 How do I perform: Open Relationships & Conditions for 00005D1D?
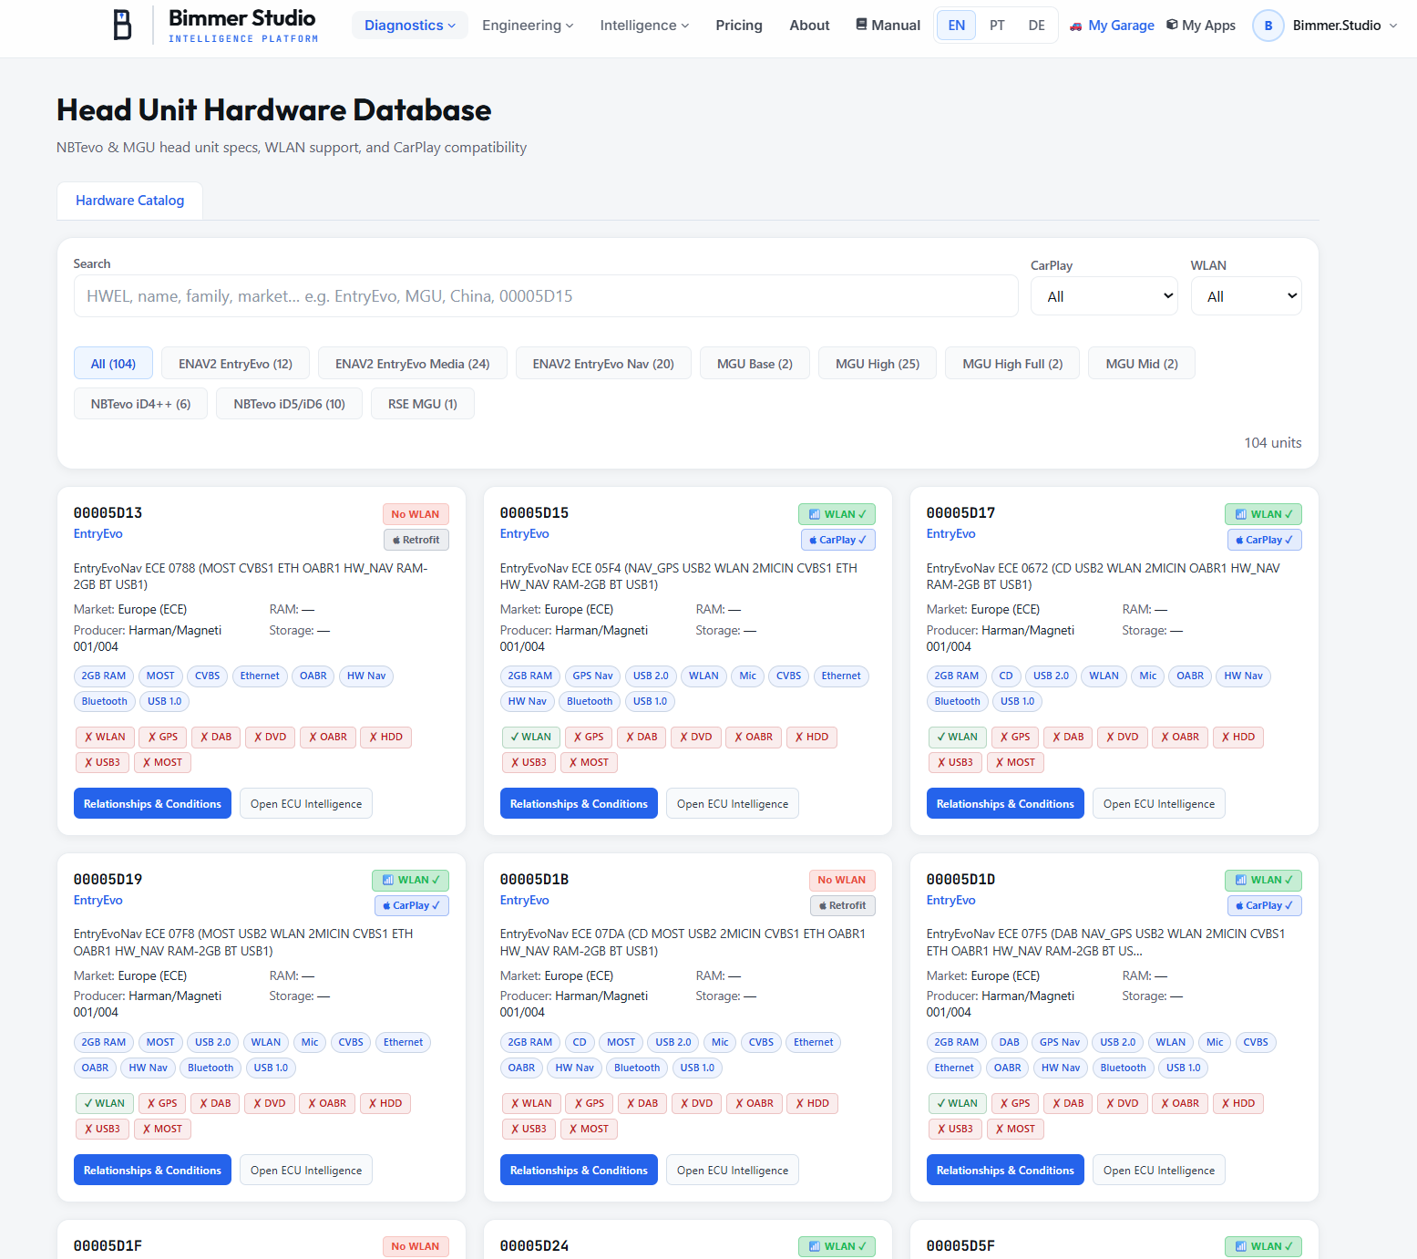point(1005,1170)
